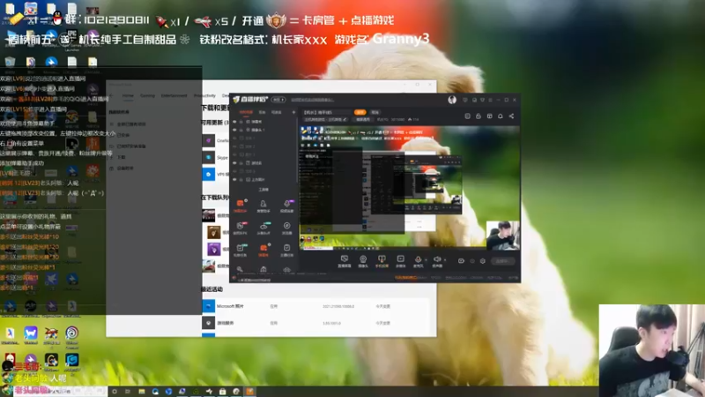
Task: Click the record camera icon near start button
Action: pos(461,260)
